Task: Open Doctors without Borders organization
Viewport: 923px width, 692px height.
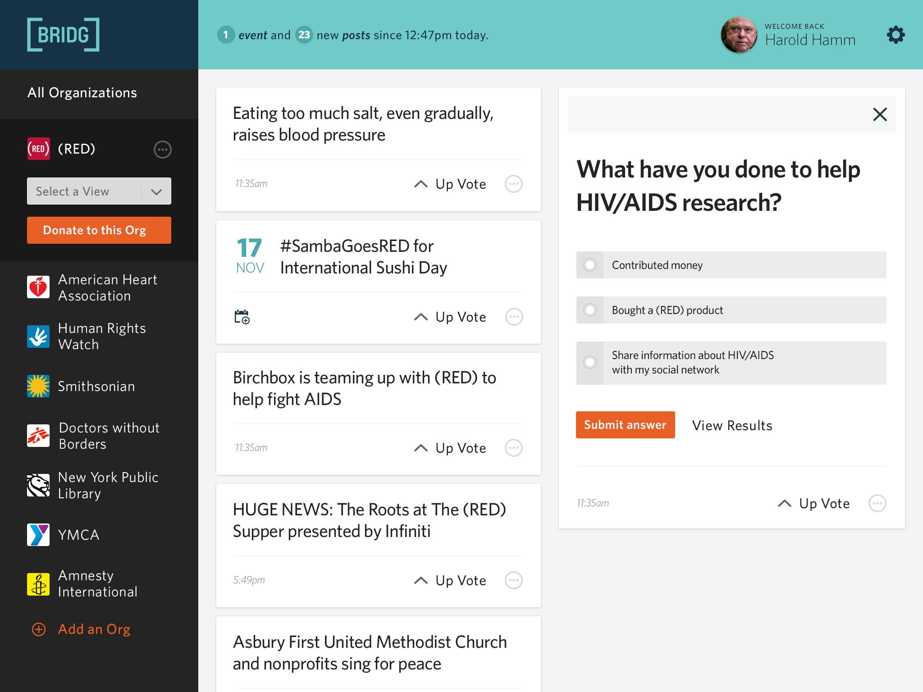Action: (x=109, y=436)
